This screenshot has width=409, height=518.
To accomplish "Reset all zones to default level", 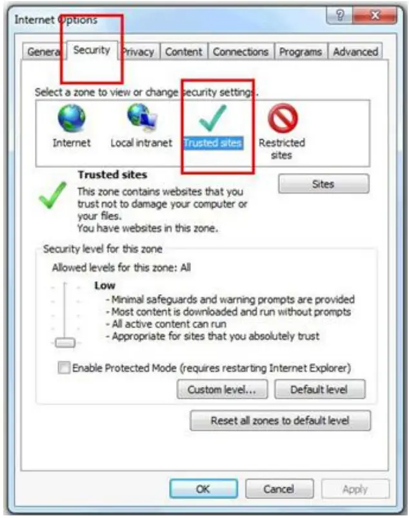I will [280, 420].
